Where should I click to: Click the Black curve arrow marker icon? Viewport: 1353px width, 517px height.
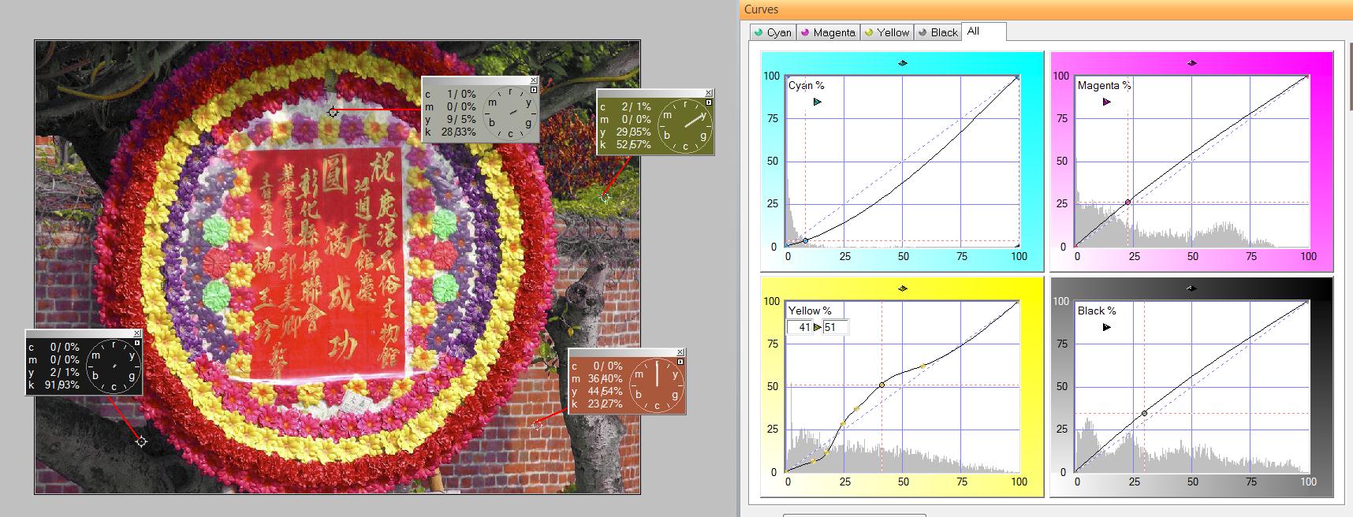click(x=1106, y=327)
